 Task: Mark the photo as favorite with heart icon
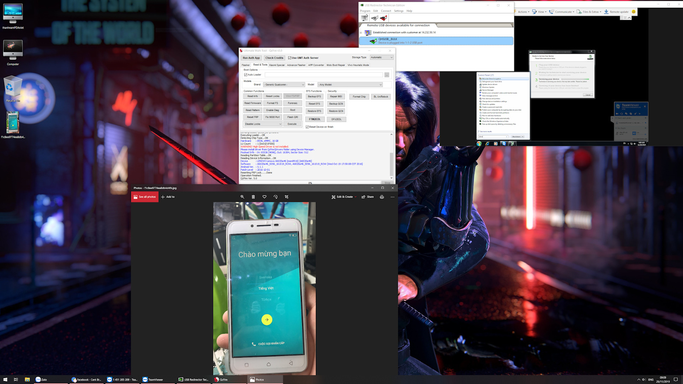click(x=264, y=197)
